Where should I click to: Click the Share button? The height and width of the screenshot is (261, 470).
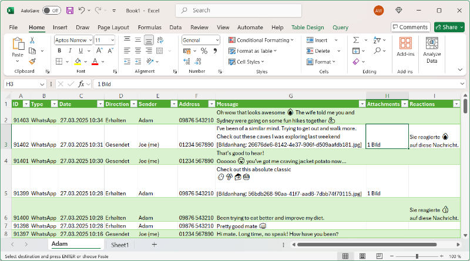point(449,27)
